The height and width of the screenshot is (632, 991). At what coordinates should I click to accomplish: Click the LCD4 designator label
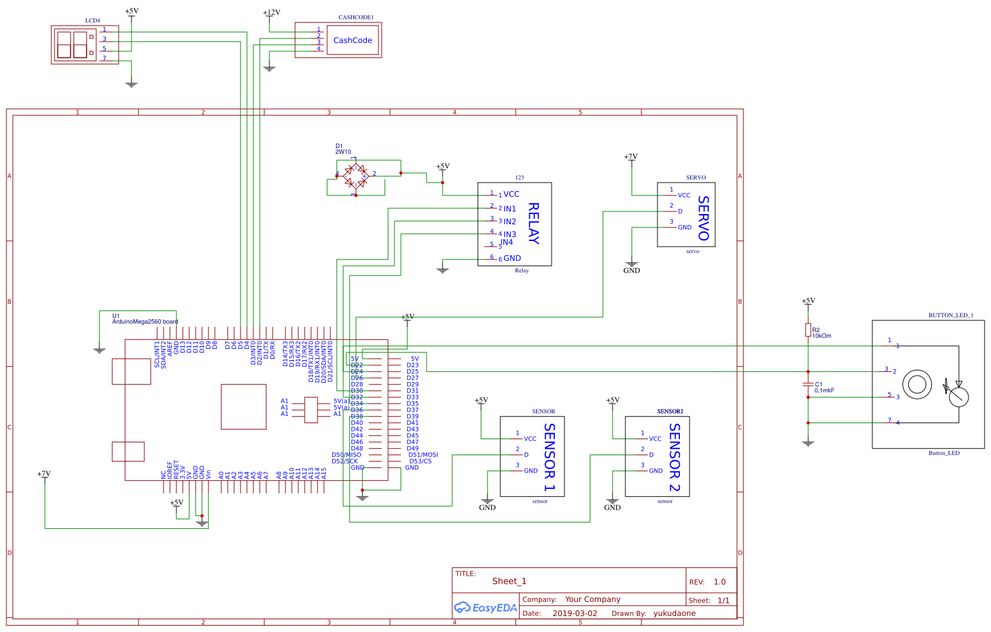click(92, 21)
